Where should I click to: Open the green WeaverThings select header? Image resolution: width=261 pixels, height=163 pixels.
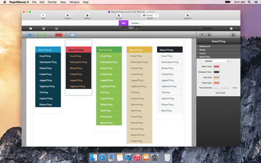pos(109,50)
